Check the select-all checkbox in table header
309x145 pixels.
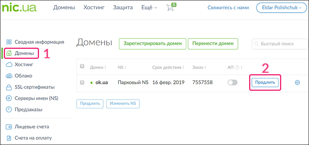click(82, 66)
